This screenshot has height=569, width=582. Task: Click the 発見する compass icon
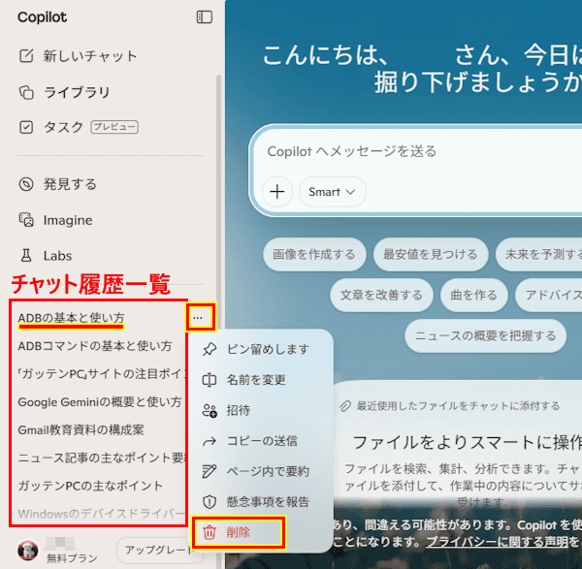click(26, 184)
